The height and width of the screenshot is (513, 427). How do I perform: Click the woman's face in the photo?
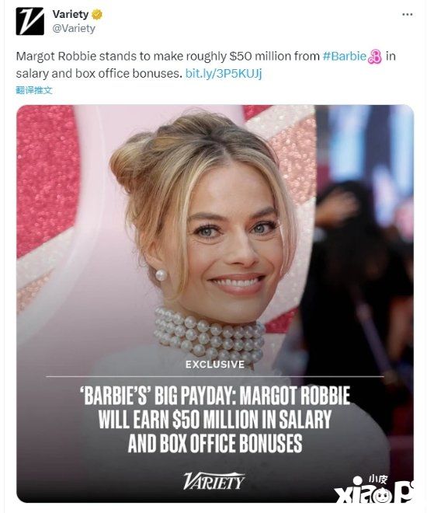(x=231, y=242)
